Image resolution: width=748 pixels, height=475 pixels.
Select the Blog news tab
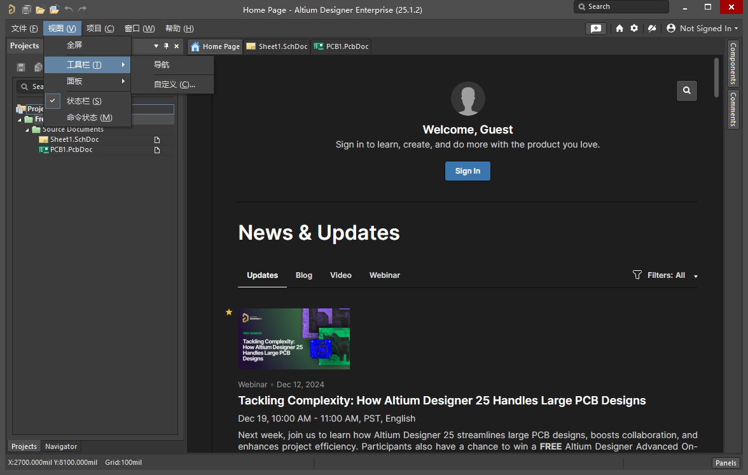coord(304,275)
